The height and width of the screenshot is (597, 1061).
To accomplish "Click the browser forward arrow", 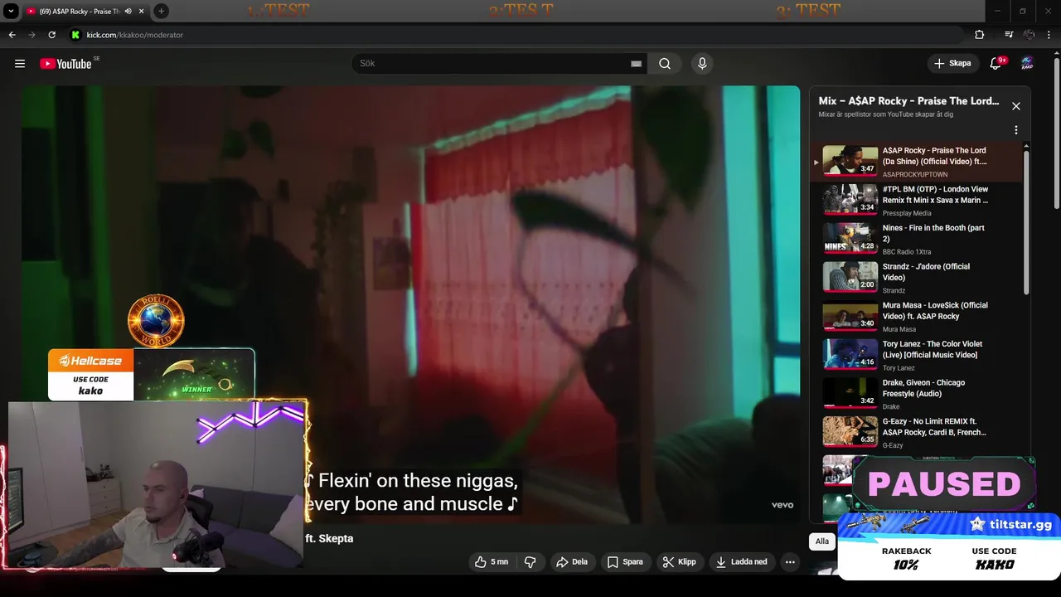I will (x=31, y=35).
